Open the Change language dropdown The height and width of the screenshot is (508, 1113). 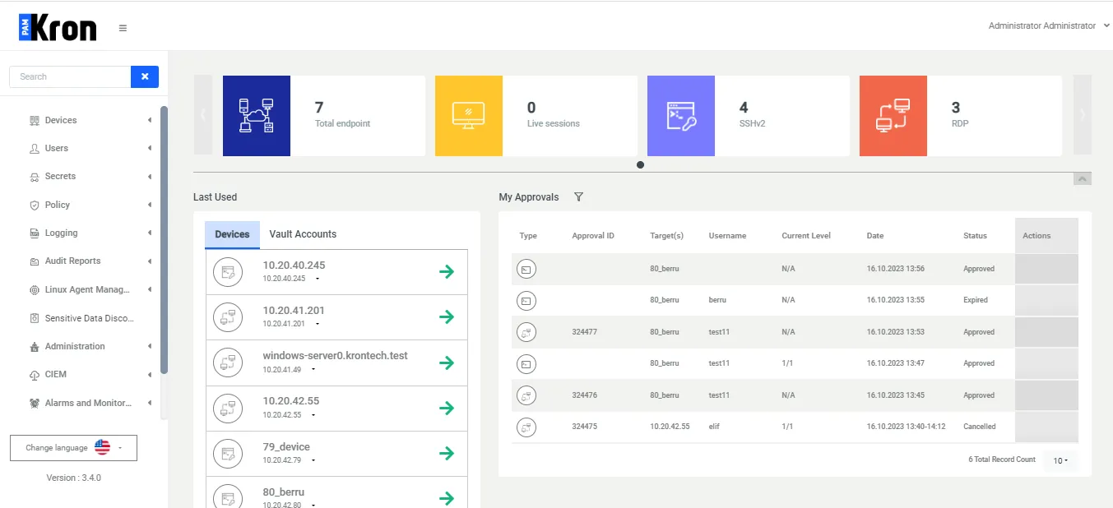point(73,448)
